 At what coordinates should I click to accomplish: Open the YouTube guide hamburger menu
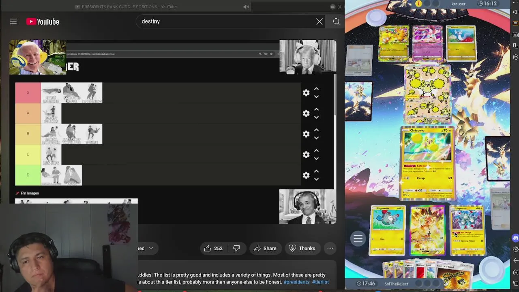pos(13,21)
